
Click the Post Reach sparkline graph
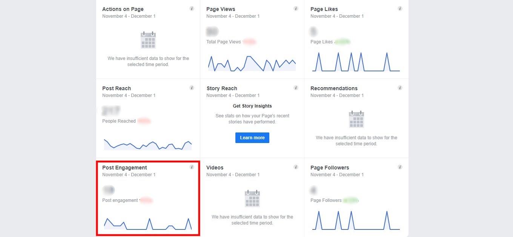point(148,144)
